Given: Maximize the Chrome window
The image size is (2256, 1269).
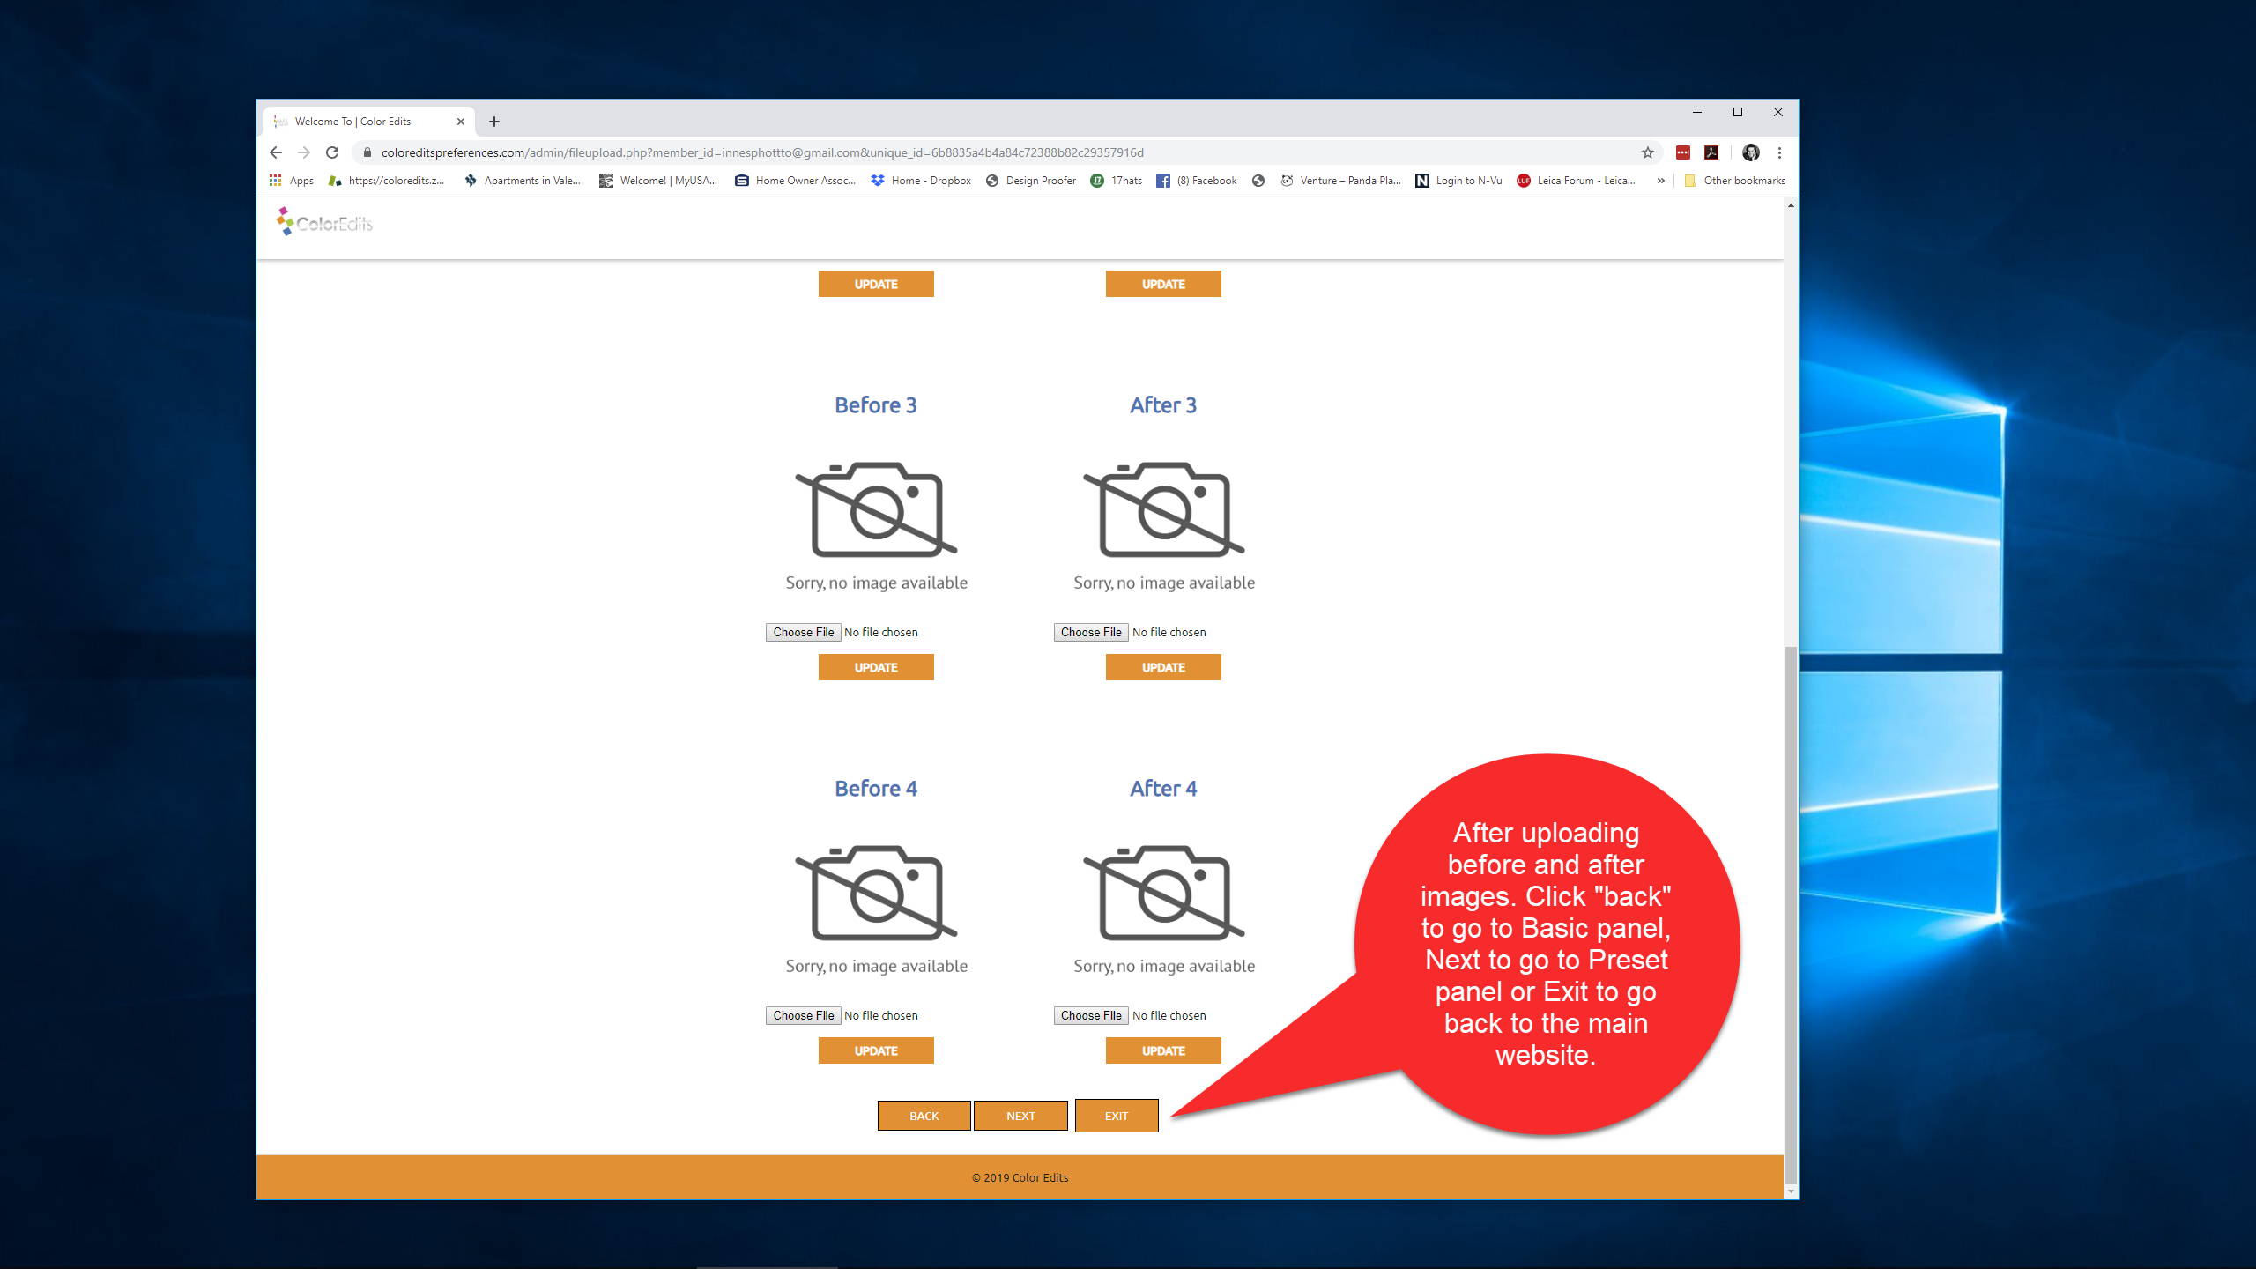Looking at the screenshot, I should coord(1738,112).
